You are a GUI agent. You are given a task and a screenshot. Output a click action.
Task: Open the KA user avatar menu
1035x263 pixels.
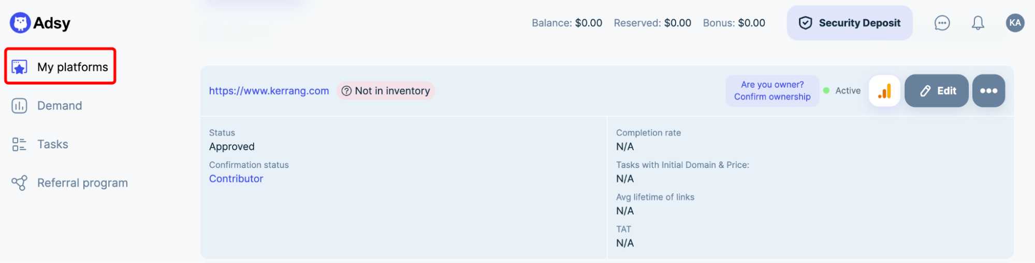[1015, 23]
